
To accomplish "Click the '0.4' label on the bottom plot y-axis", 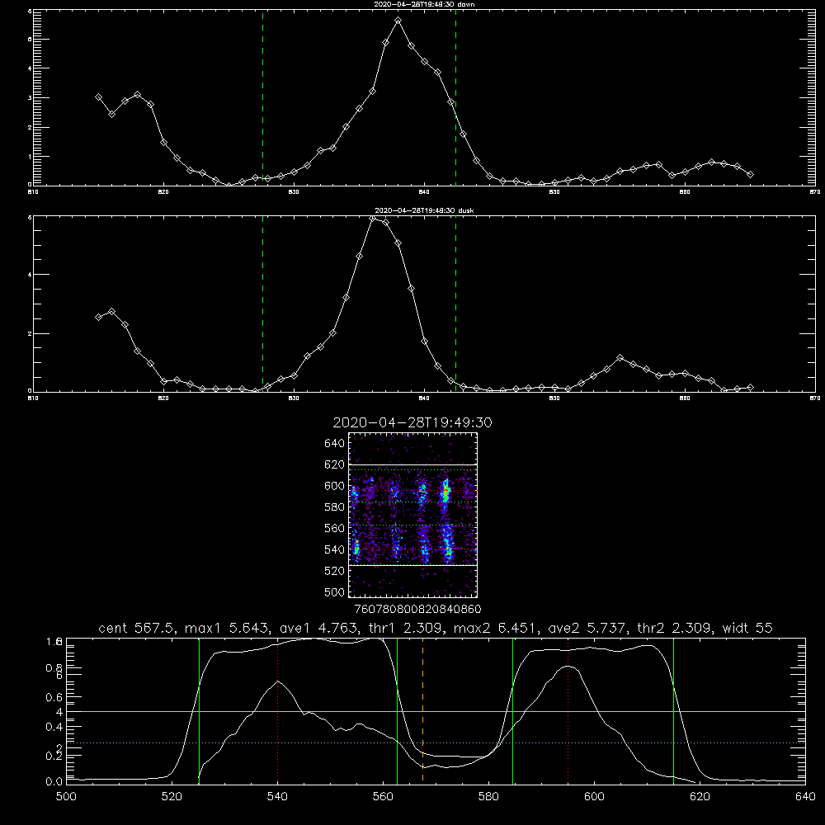I will click(54, 727).
